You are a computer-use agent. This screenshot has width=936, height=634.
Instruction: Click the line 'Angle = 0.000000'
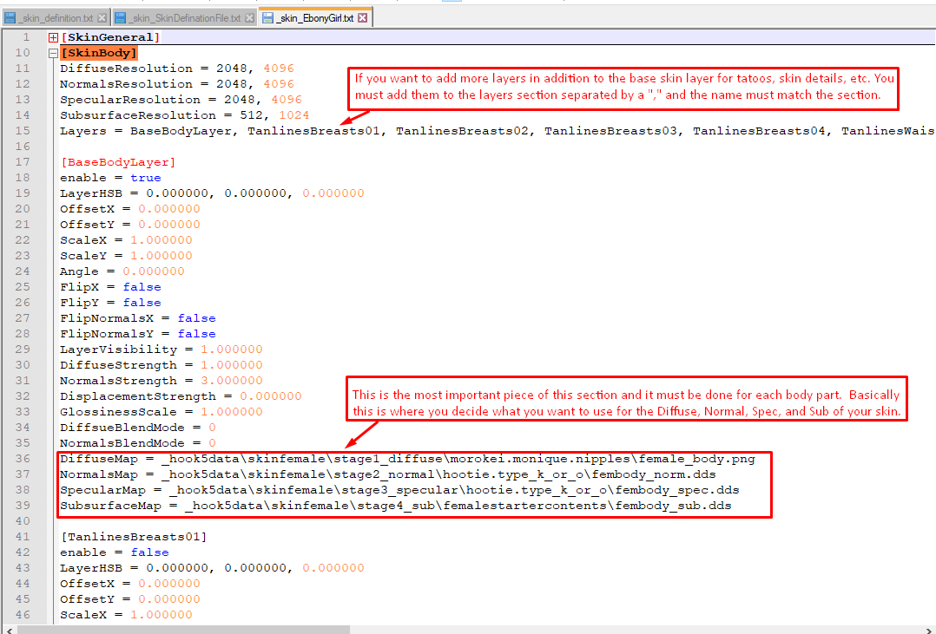(122, 271)
